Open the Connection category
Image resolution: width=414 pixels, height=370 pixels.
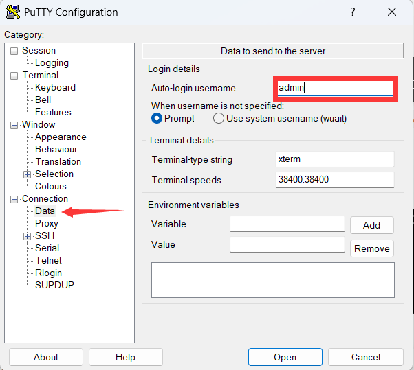[x=45, y=198]
